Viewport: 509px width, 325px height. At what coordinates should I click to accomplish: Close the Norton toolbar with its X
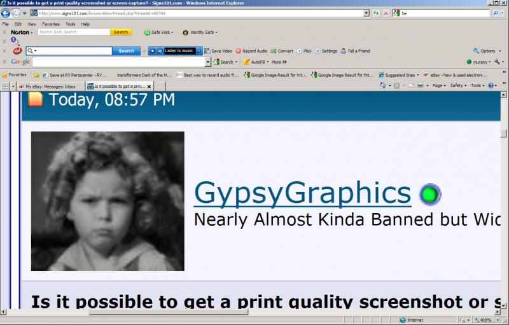pos(4,32)
